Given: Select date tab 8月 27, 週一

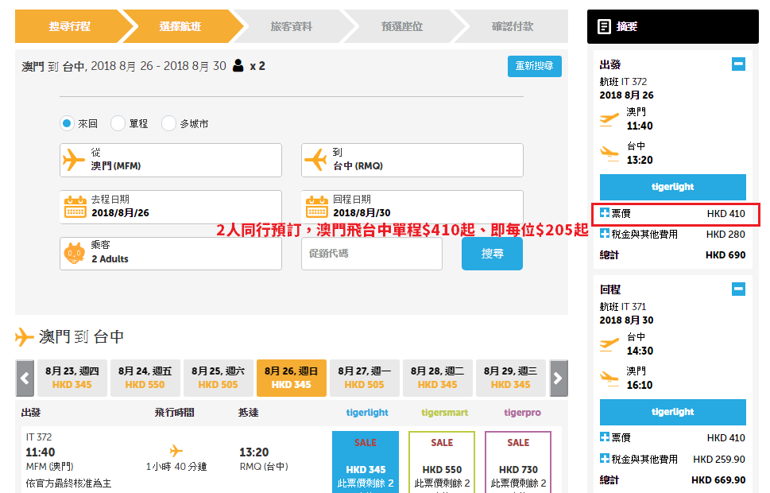Looking at the screenshot, I should tap(365, 378).
